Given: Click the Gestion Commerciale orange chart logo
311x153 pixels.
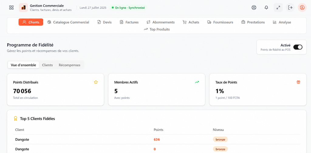Looking at the screenshot, I should pos(23,8).
